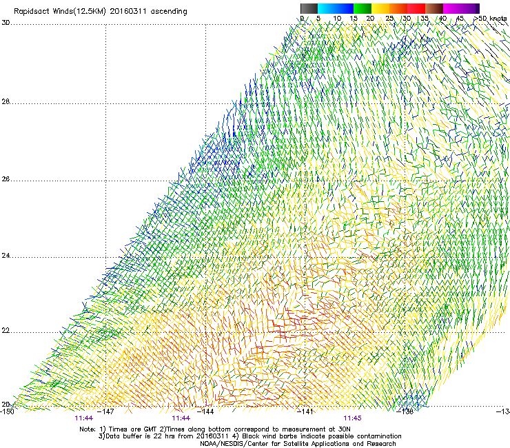
Task: Click the brown 35-40 knots legend segment
Action: tap(434, 8)
